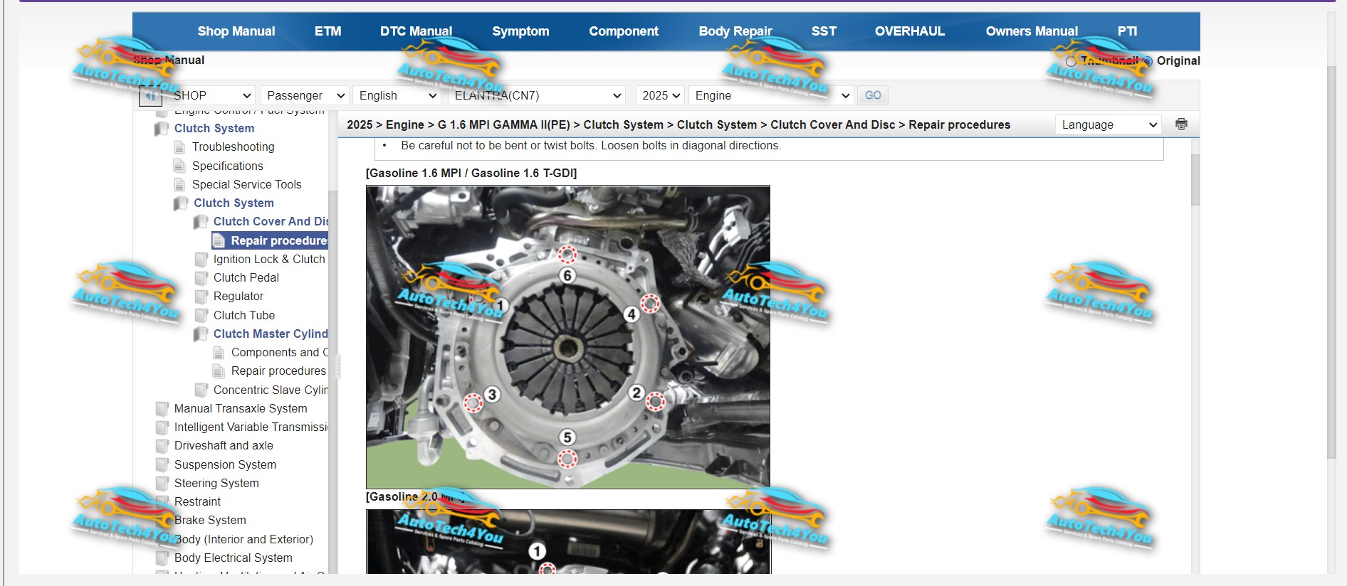Click the Gasoline 1.6 clutch cover image

pos(567,336)
